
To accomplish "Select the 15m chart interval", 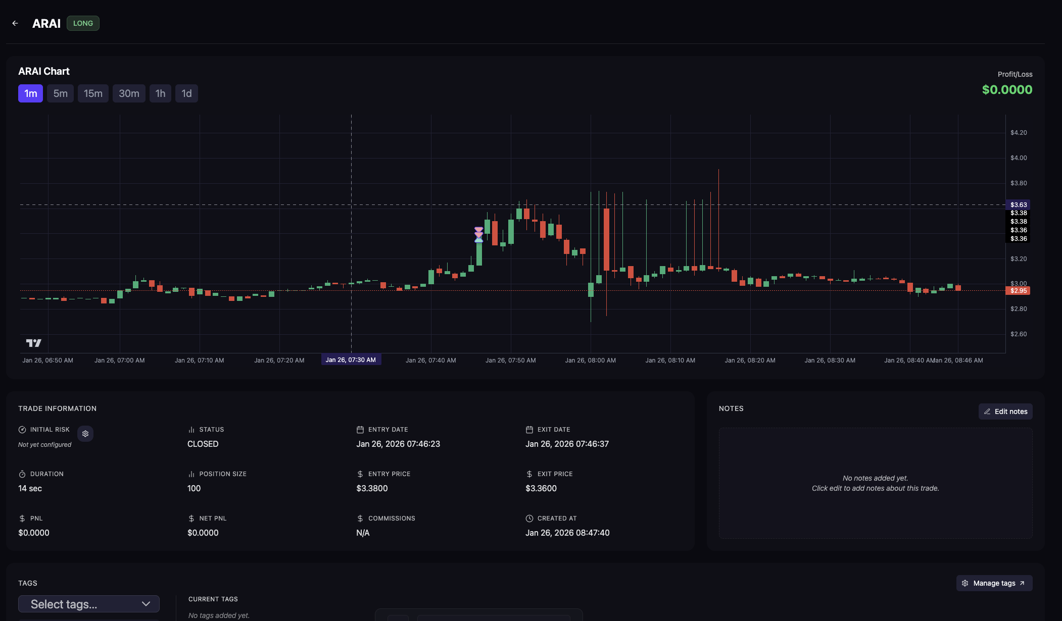I will 93,93.
